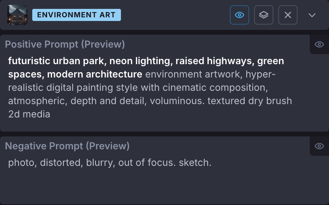Click the "2d media" text

29,114
